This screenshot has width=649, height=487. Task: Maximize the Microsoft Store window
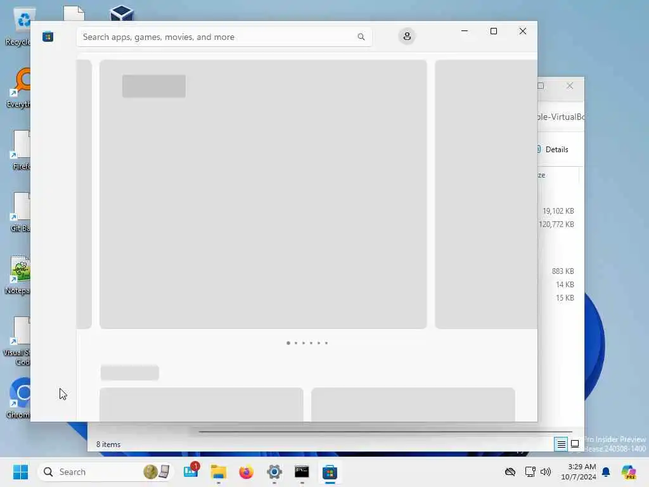point(493,31)
